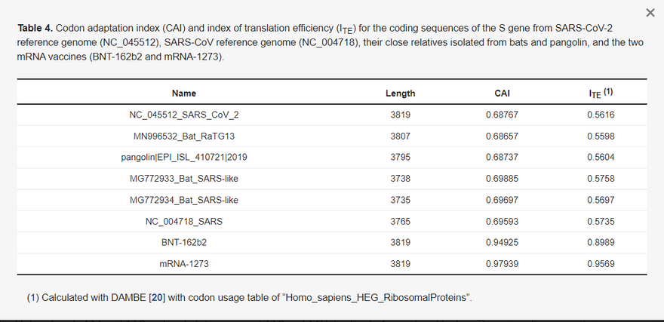This screenshot has width=664, height=322.
Task: Click the ITE value 0.5616
Action: pyautogui.click(x=601, y=115)
